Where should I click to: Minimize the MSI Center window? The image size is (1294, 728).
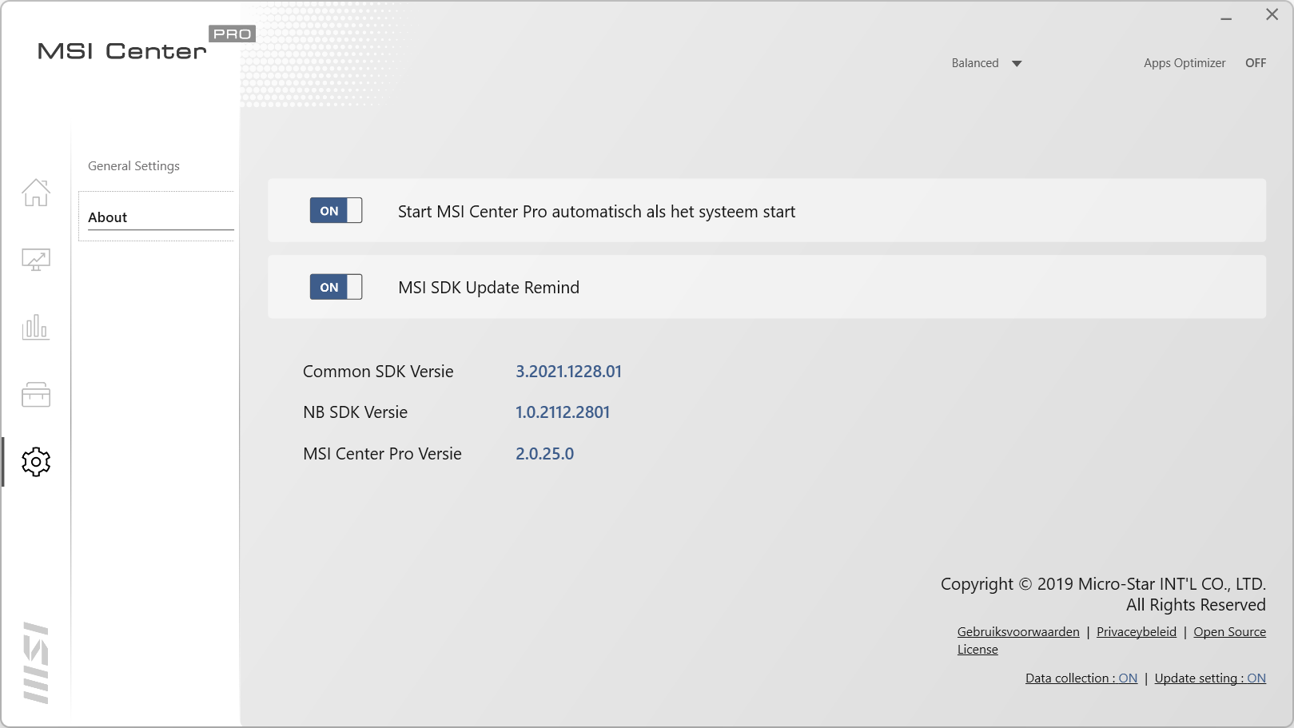[1226, 16]
